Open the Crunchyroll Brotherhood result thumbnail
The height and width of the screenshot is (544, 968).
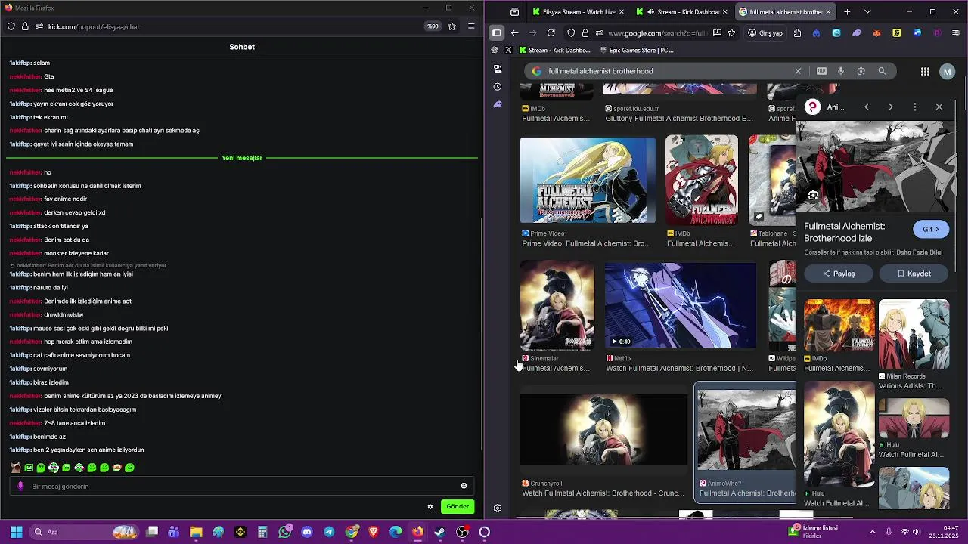(x=603, y=429)
